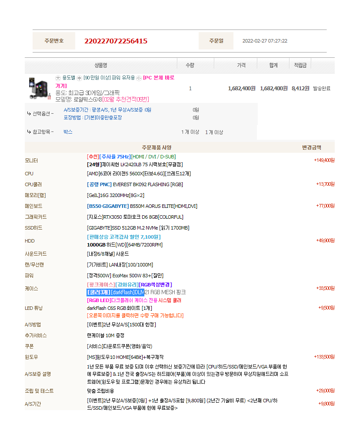Click the +49,900원 HDD price change
Image resolution: width=363 pixels, height=437 pixels.
click(325, 240)
